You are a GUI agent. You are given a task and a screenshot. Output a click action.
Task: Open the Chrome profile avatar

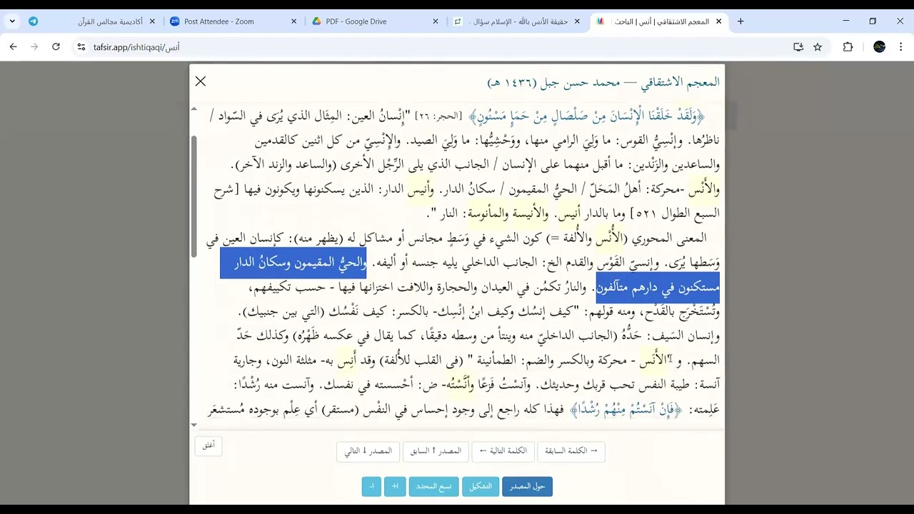(x=880, y=47)
